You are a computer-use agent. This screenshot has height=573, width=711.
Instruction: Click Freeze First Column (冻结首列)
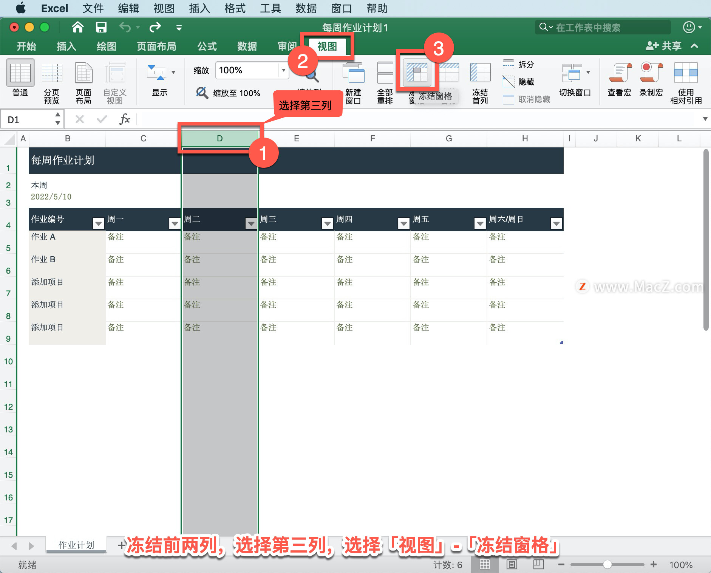(x=480, y=73)
